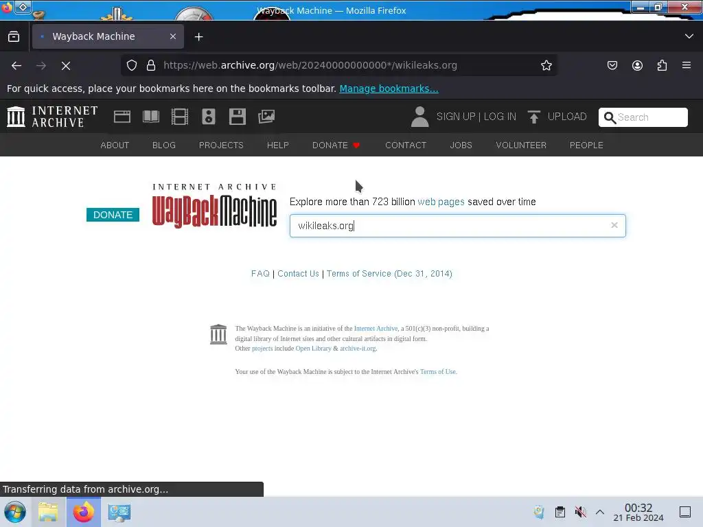Open the CONTACT menu item

click(406, 145)
